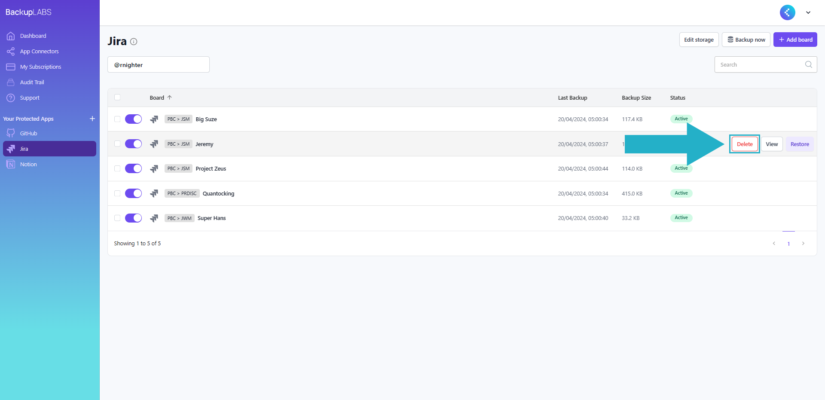Click the Jira icon in Big Suze row

pos(154,119)
